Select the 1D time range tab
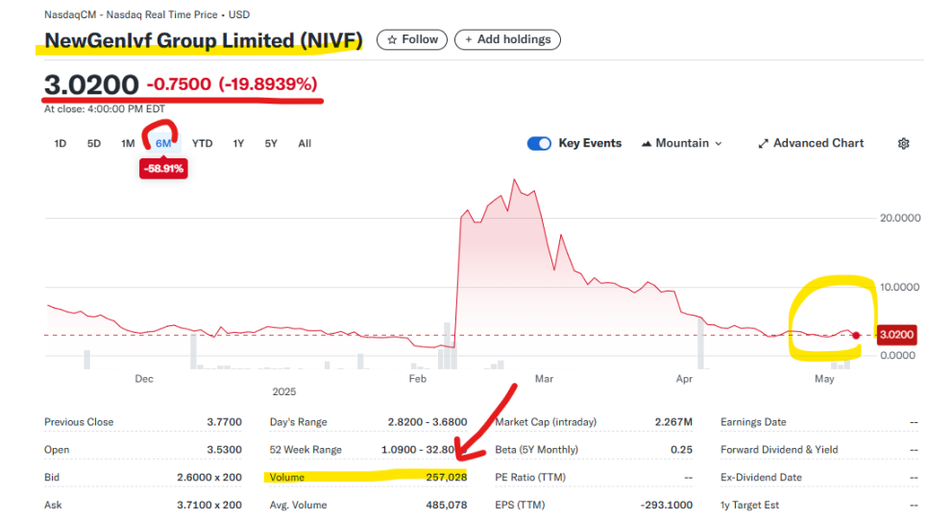 (x=60, y=144)
